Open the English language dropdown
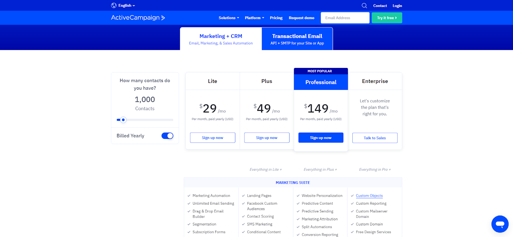This screenshot has height=237, width=513. tap(127, 5)
